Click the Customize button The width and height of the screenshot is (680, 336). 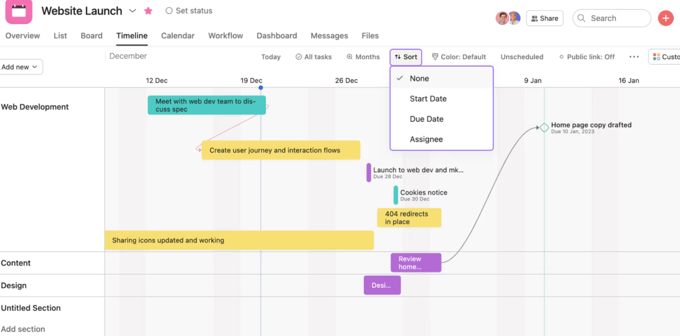pos(665,57)
